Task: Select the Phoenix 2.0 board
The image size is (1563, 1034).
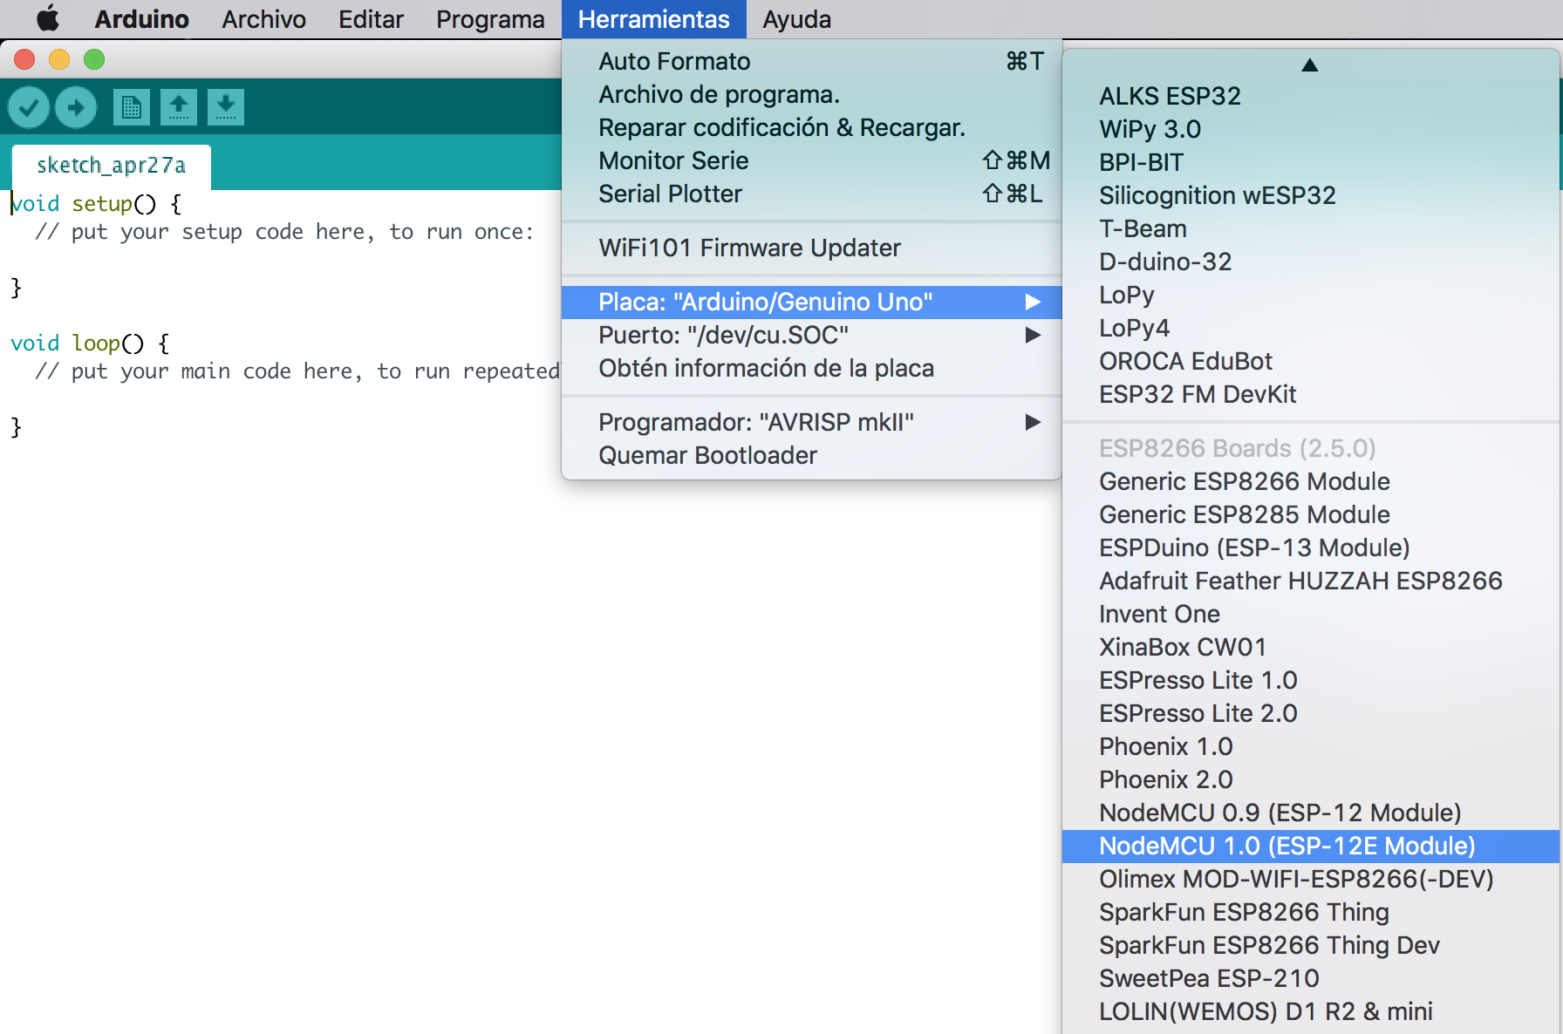Action: click(x=1311, y=779)
